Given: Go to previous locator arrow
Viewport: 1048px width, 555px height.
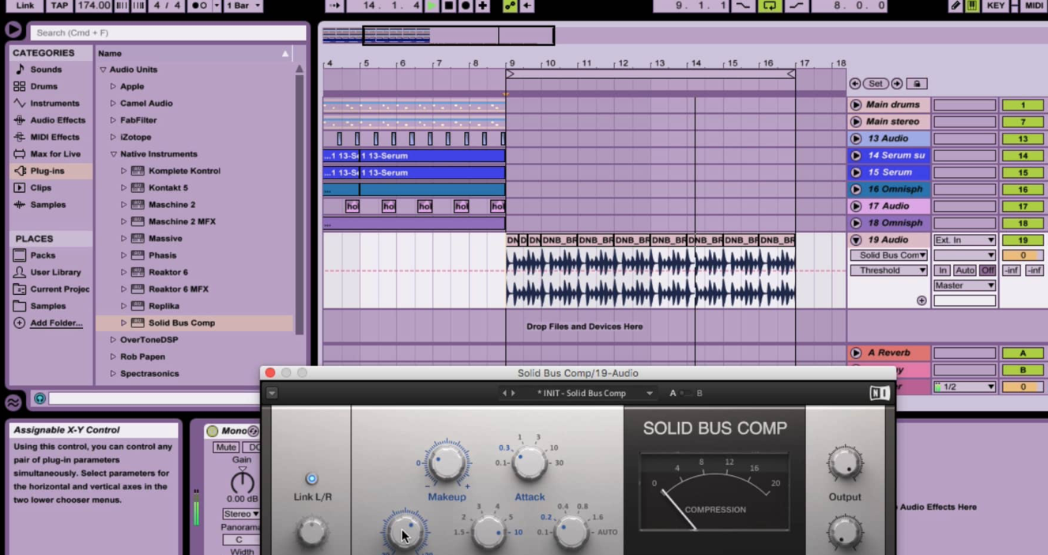Looking at the screenshot, I should point(855,84).
